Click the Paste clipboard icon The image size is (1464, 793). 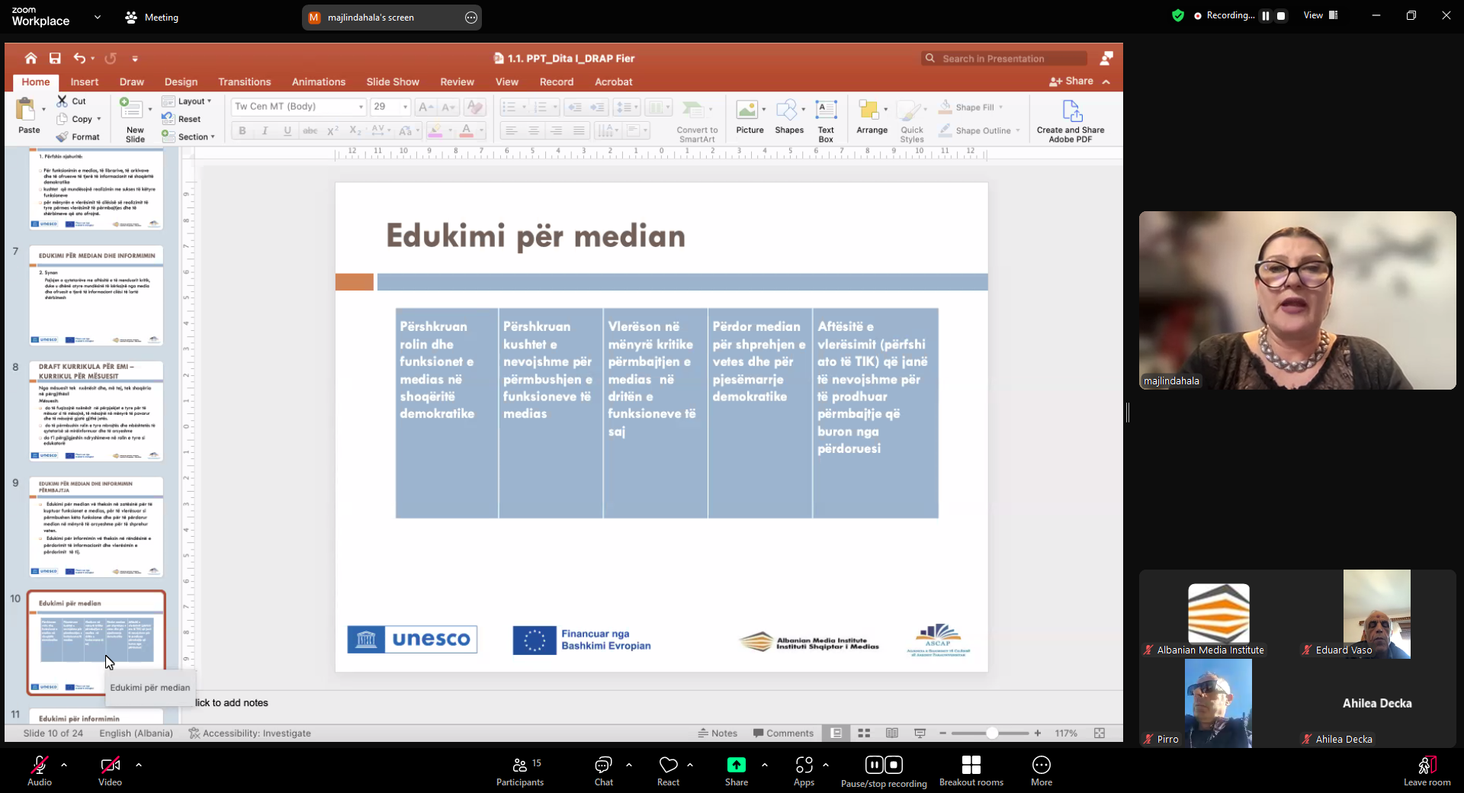pyautogui.click(x=26, y=110)
